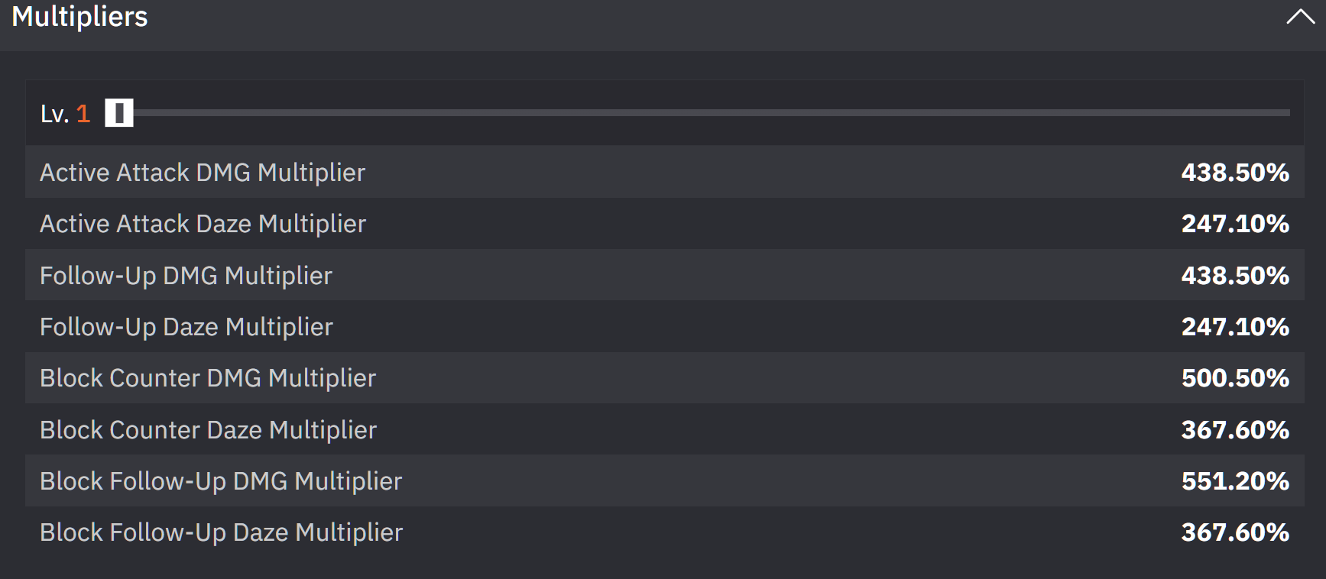This screenshot has width=1326, height=579.
Task: Select the Follow-Up Daze Multiplier row label
Action: point(186,327)
